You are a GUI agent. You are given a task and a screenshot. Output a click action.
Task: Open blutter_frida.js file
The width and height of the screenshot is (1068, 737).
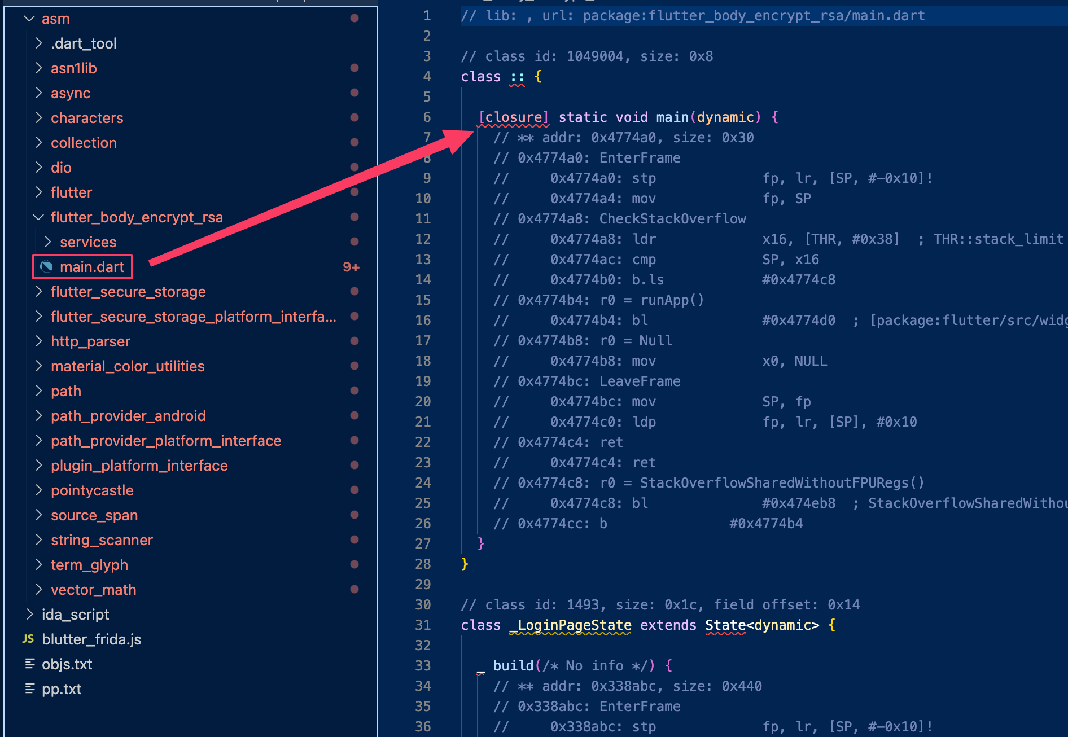[91, 639]
